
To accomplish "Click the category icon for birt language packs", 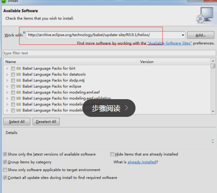I will [19, 68].
